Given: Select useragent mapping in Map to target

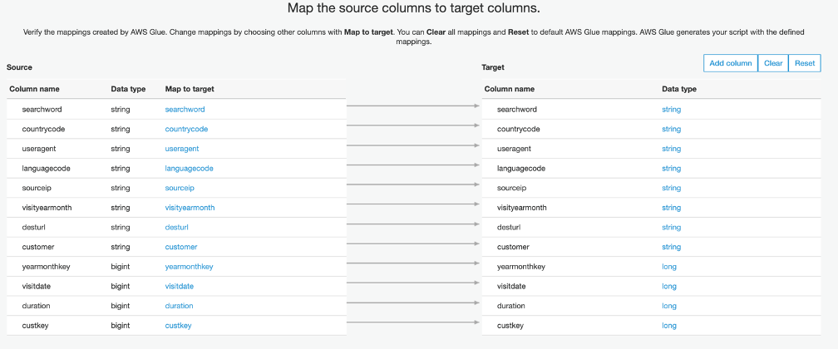Looking at the screenshot, I should coord(182,149).
